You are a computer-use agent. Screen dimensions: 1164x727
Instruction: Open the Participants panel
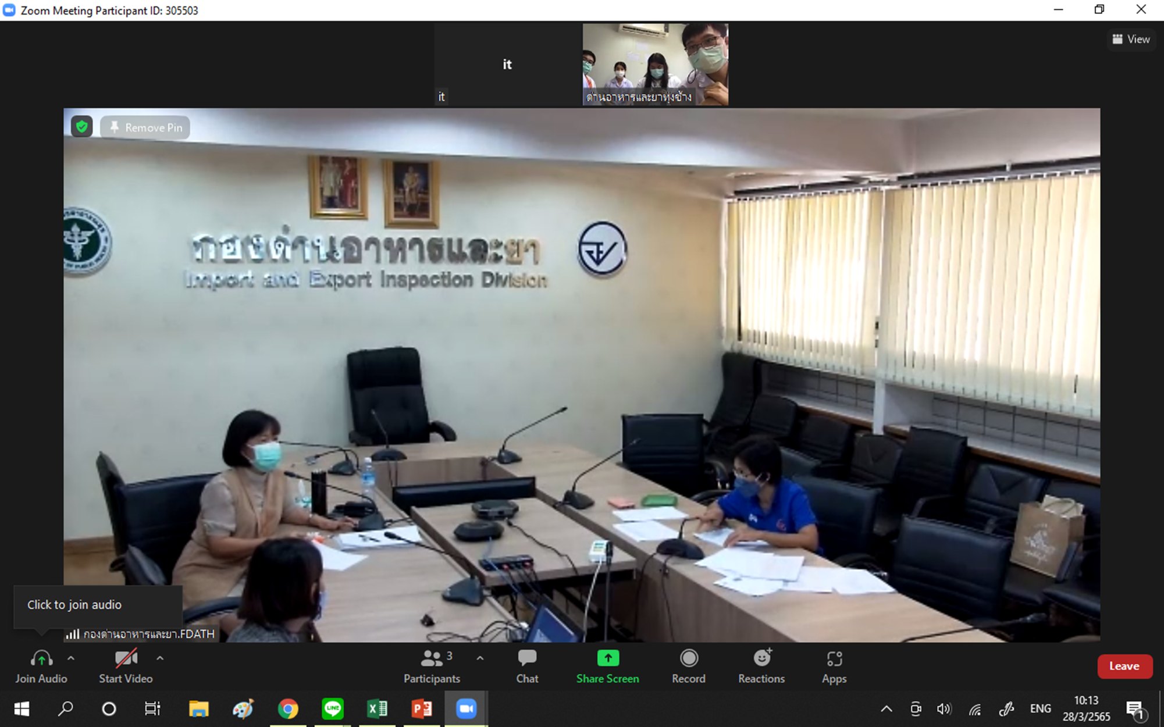pyautogui.click(x=432, y=667)
